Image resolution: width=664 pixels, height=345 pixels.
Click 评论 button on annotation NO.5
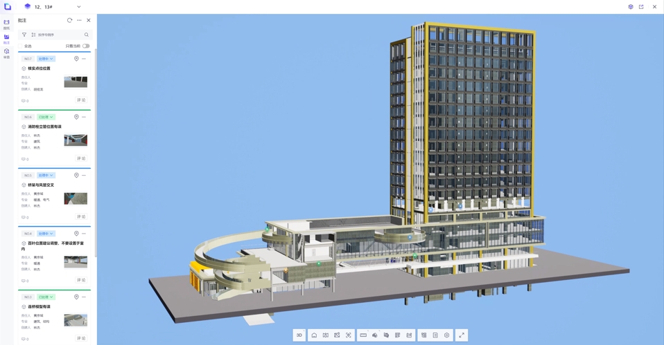(81, 217)
